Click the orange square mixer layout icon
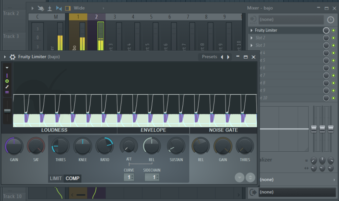This screenshot has height=201, width=339. click(68, 8)
